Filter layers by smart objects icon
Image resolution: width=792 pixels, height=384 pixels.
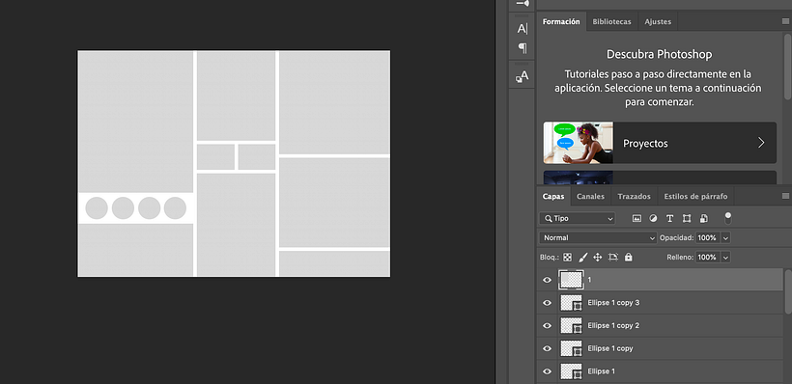tap(703, 218)
